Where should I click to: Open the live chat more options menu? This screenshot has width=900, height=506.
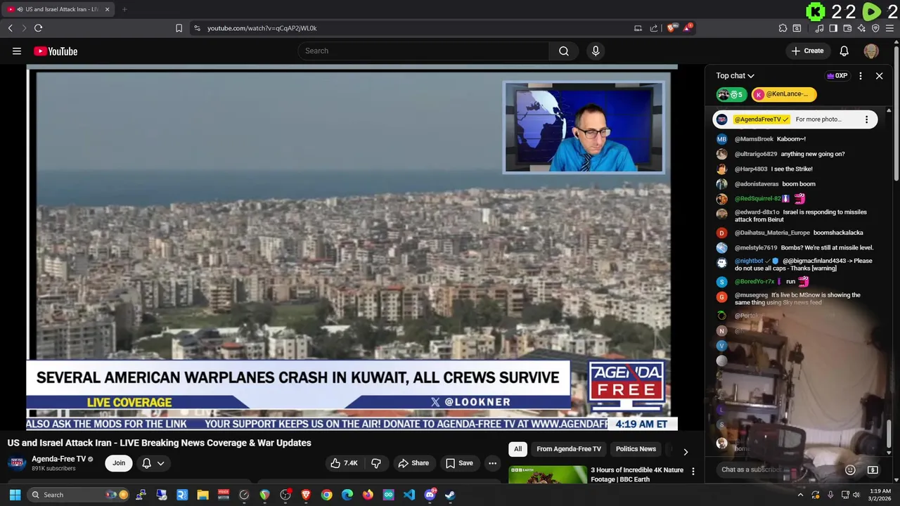tap(861, 76)
